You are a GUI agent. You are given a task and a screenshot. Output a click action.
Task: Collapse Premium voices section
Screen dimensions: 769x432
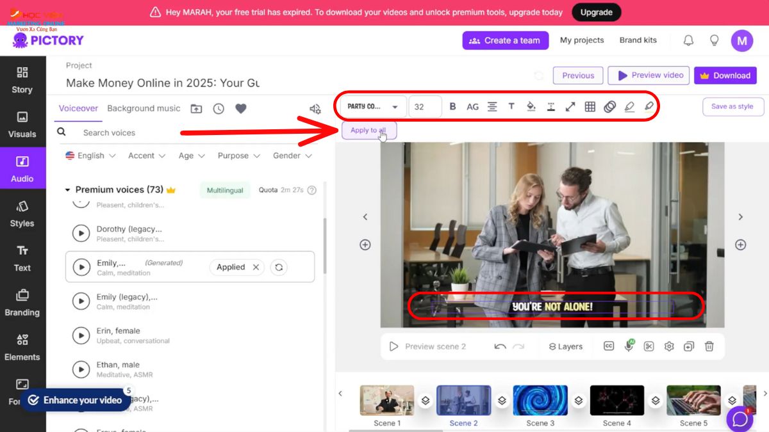tap(67, 190)
